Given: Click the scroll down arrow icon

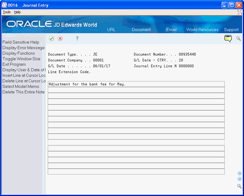Looking at the screenshot, I should (239, 179).
